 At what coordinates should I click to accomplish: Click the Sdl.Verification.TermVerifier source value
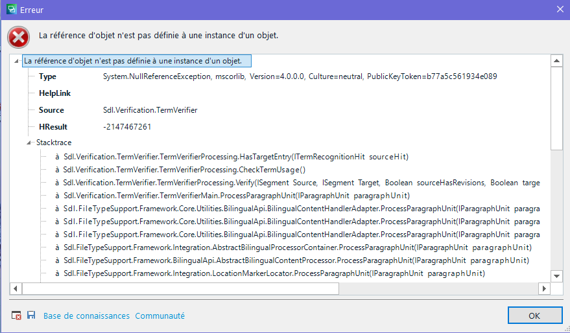pos(150,110)
